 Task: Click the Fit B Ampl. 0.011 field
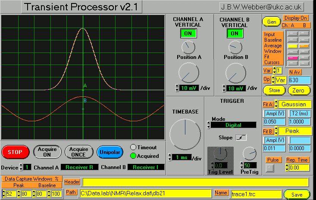274,148
